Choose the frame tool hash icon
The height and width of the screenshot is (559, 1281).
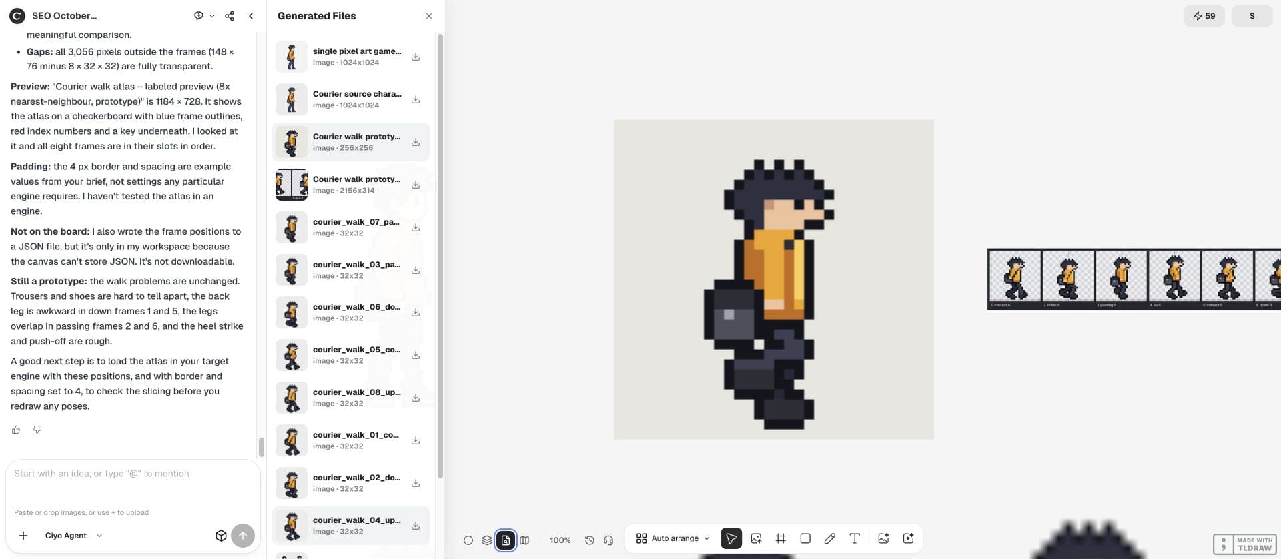tap(781, 538)
